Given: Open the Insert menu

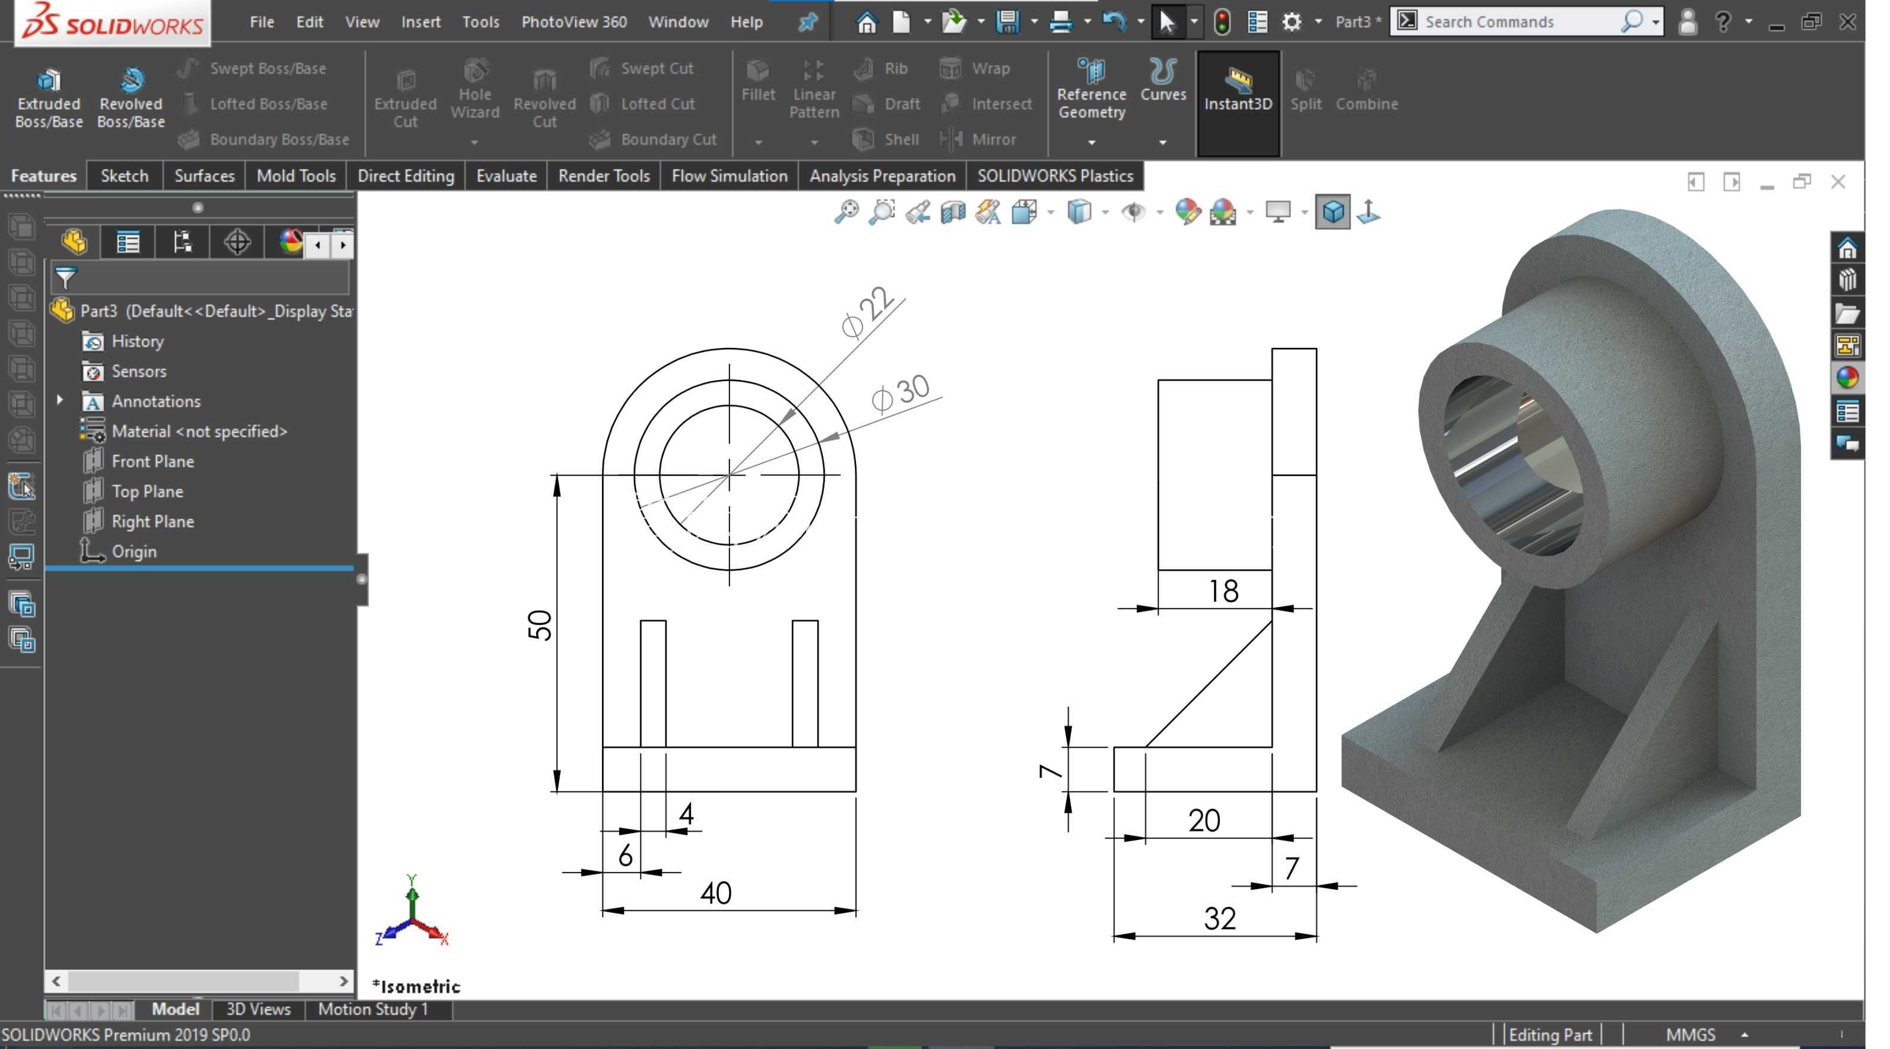Looking at the screenshot, I should pyautogui.click(x=420, y=22).
